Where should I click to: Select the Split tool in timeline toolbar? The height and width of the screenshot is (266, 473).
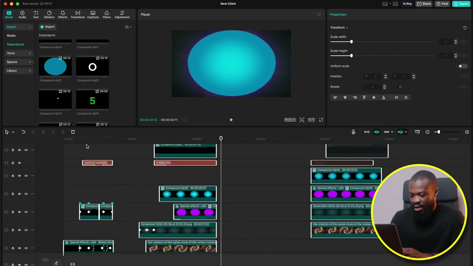pyautogui.click(x=43, y=132)
